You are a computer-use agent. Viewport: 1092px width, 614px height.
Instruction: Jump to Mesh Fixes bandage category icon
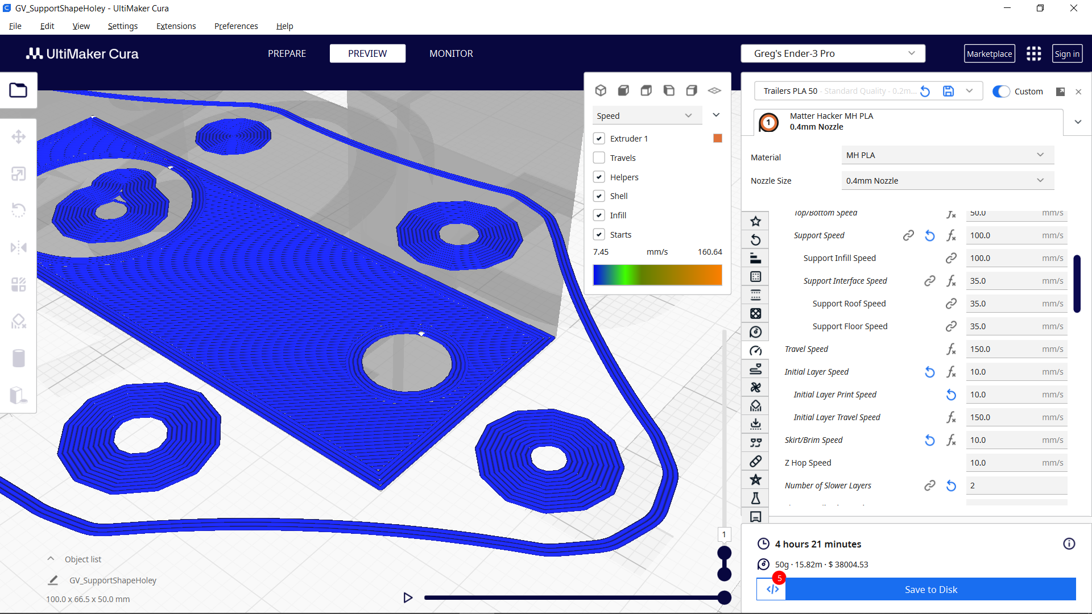pyautogui.click(x=755, y=462)
